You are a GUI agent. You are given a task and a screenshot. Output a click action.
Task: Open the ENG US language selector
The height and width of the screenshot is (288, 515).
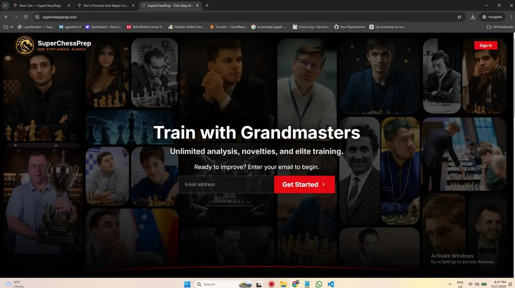460,284
